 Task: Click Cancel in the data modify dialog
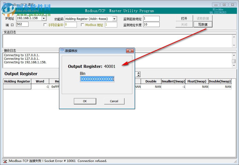point(114,101)
